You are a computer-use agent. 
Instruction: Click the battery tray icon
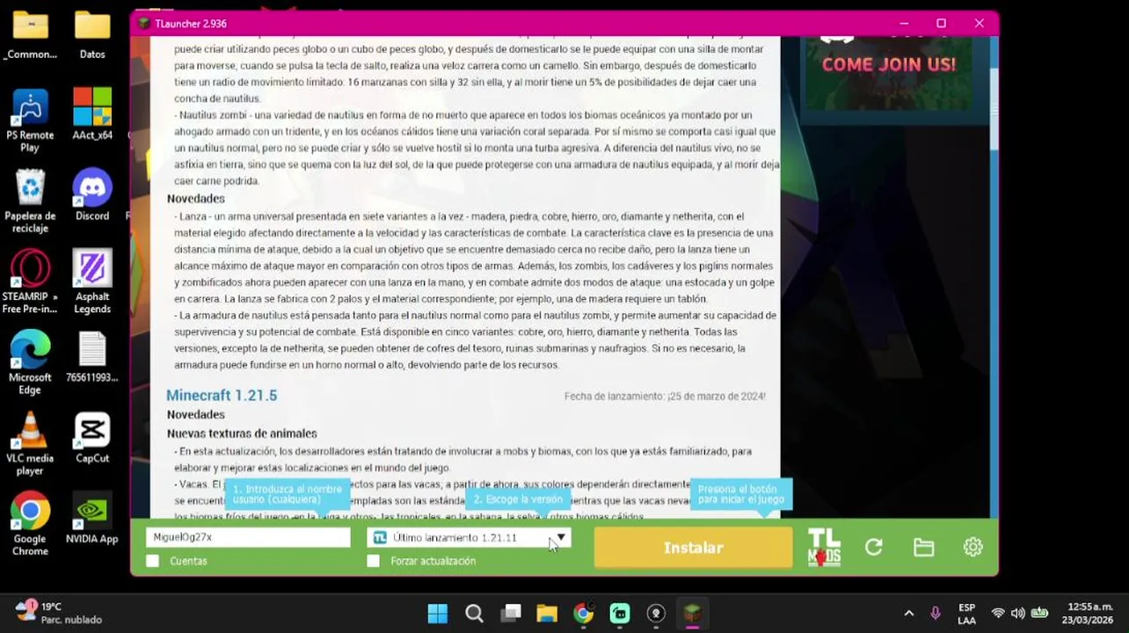[x=1039, y=614]
